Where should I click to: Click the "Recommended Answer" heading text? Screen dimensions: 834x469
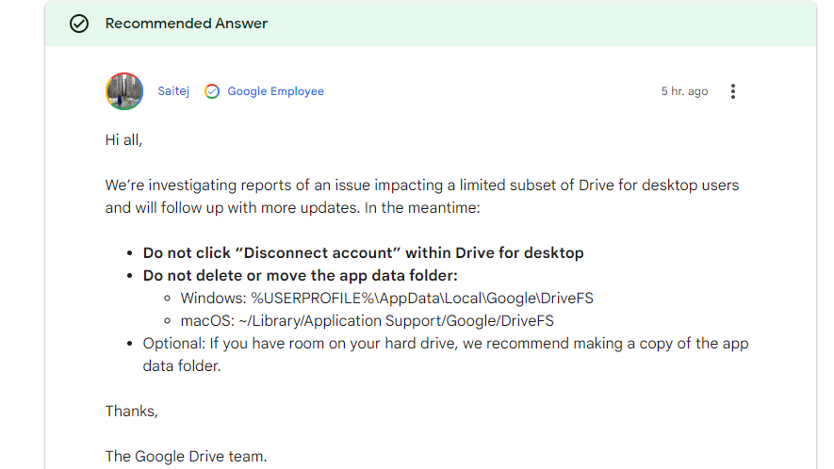pos(187,24)
